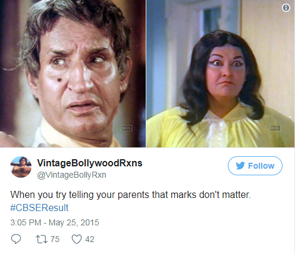Open the VintageBollywoodRxns profile name

click(90, 163)
